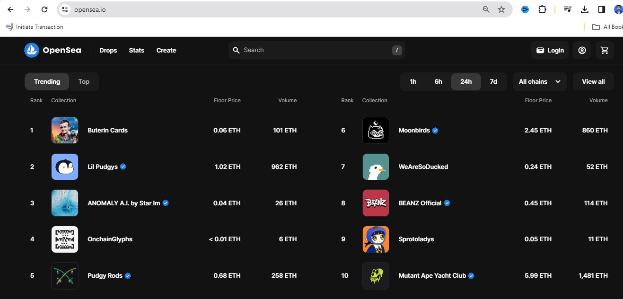The width and height of the screenshot is (623, 299).
Task: Open the Buterin Cards collection name
Action: click(107, 130)
